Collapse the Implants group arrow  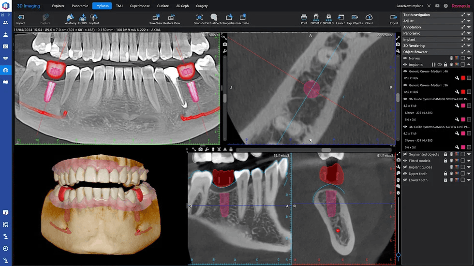click(469, 65)
